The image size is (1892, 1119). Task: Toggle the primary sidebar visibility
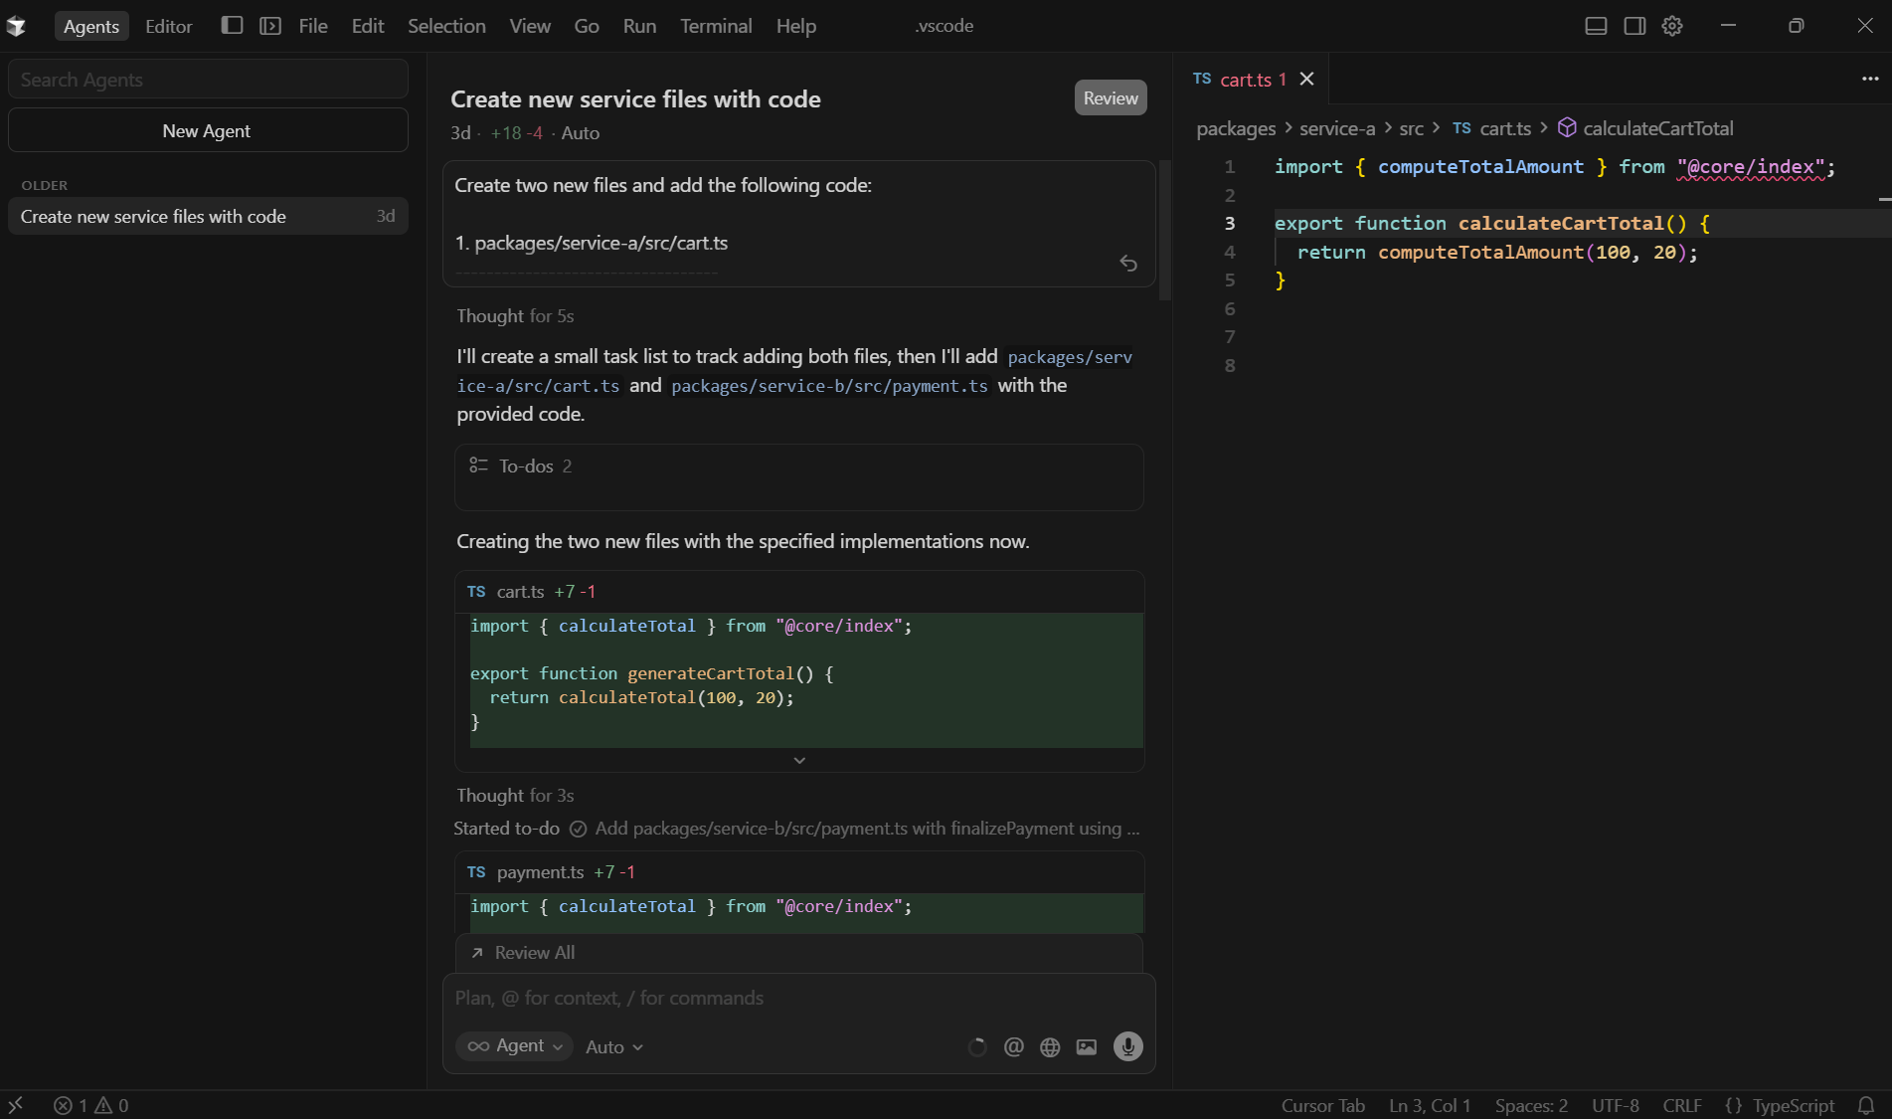[232, 26]
